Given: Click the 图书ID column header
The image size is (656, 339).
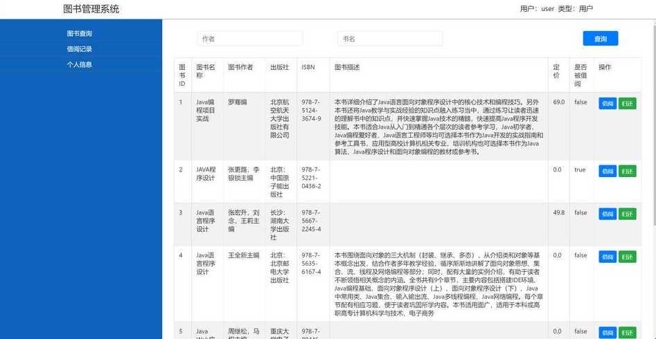Looking at the screenshot, I should point(182,75).
